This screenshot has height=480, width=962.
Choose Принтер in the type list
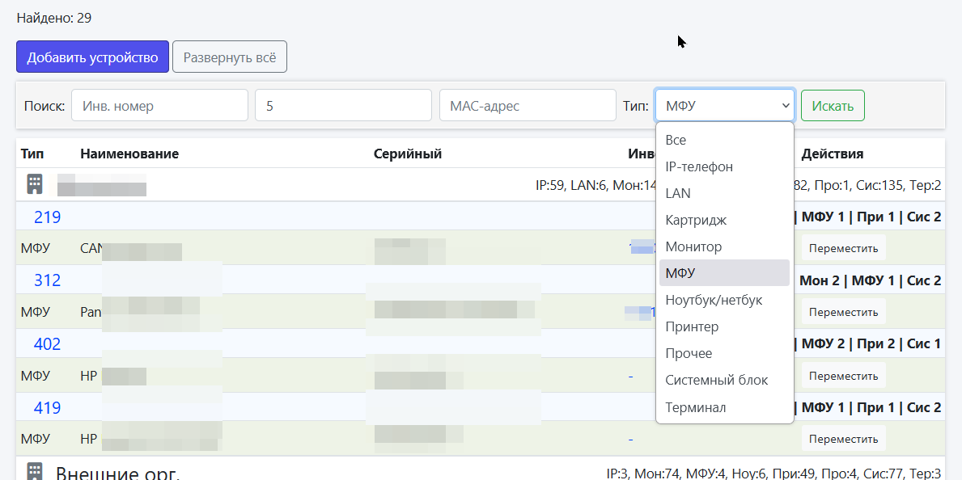click(x=725, y=326)
